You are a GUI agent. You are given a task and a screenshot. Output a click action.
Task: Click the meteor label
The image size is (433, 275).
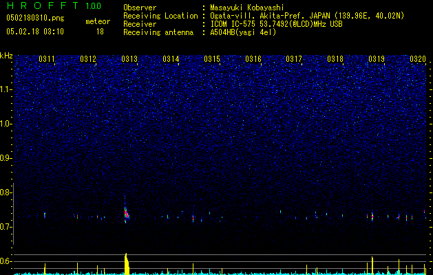98,21
